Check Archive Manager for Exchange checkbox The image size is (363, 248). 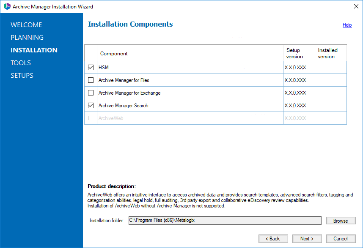91,93
